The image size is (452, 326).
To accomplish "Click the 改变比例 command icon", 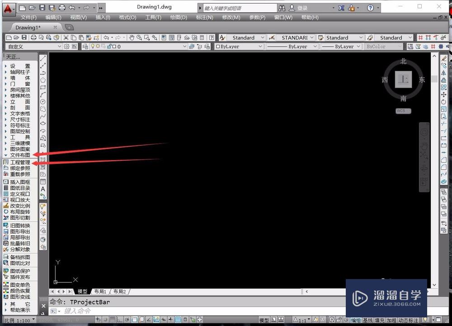I will (x=6, y=205).
